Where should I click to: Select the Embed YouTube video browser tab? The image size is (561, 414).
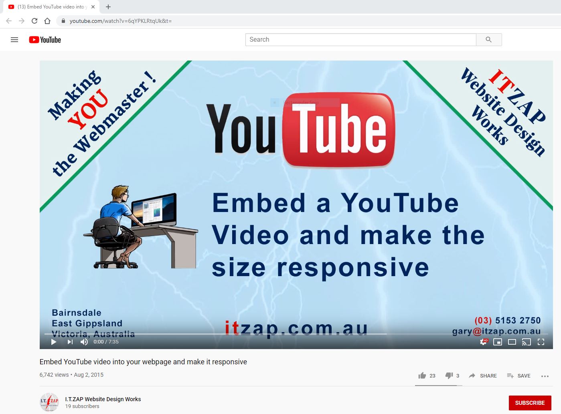[51, 7]
